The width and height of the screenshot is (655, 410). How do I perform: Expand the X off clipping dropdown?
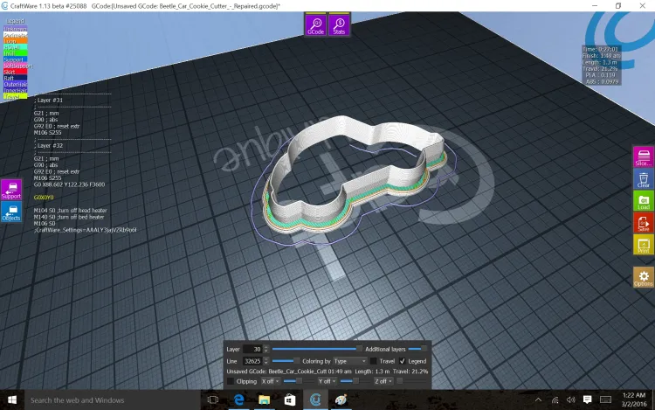click(x=271, y=381)
